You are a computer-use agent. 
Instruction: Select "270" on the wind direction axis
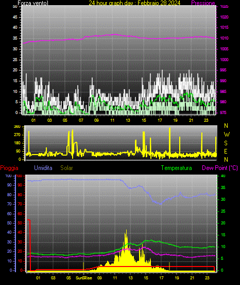(x=18, y=135)
